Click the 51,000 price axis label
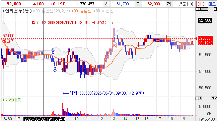 pos(205,72)
